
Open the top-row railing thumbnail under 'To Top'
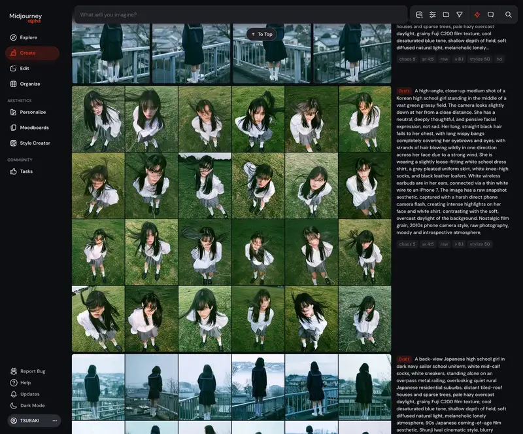[x=271, y=53]
